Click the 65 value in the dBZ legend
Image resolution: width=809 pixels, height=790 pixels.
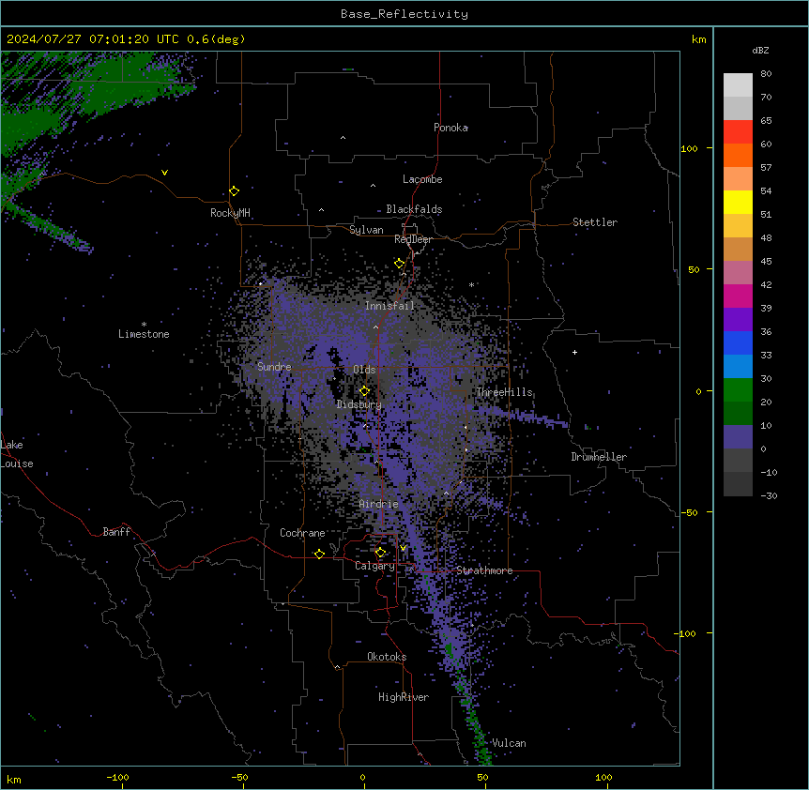coord(766,121)
